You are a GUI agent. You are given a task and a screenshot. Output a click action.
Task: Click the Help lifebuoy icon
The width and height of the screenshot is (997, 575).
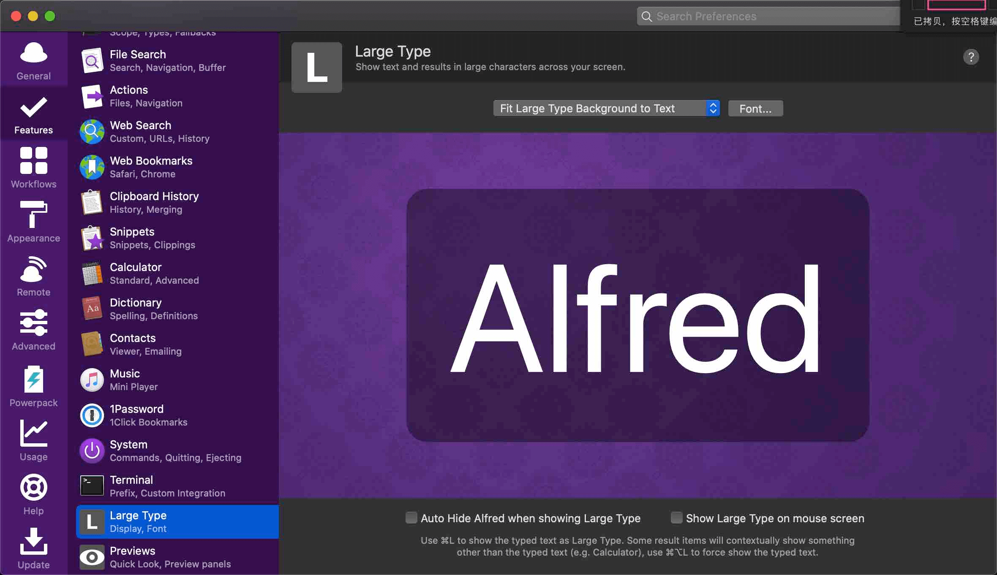(x=34, y=487)
